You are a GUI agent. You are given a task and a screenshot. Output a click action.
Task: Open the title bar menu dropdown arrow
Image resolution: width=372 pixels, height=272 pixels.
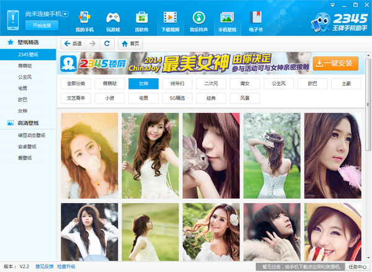[332, 5]
